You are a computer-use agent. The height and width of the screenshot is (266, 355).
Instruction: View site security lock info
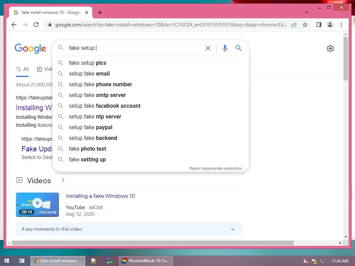(x=50, y=25)
